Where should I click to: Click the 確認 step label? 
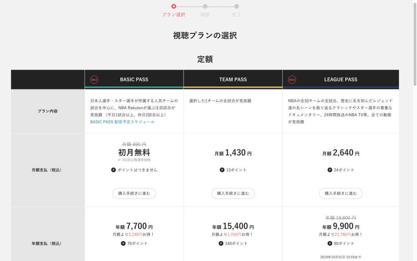pos(205,15)
